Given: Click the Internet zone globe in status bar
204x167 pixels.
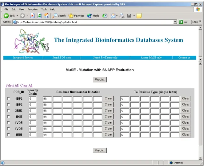Looking at the screenshot, I should point(171,163).
